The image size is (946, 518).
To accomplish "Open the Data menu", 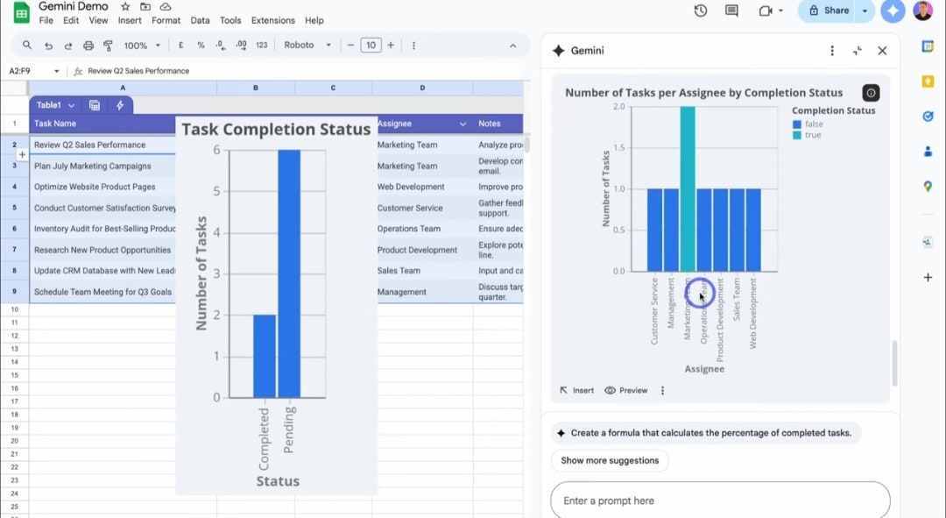I will pyautogui.click(x=201, y=20).
